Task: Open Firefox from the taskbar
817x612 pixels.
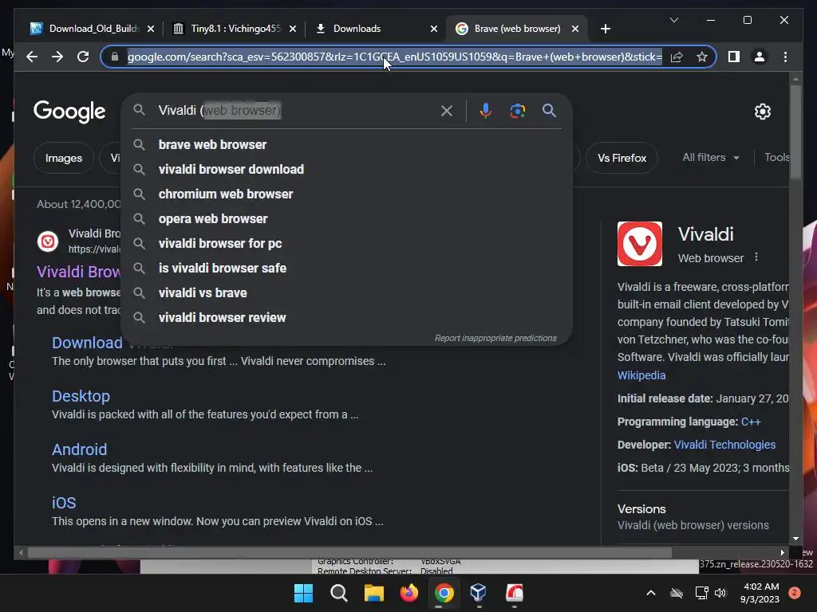Action: 409,593
